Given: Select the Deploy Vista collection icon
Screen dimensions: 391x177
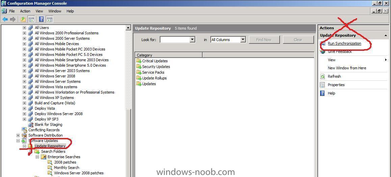Looking at the screenshot, I should point(30,108).
